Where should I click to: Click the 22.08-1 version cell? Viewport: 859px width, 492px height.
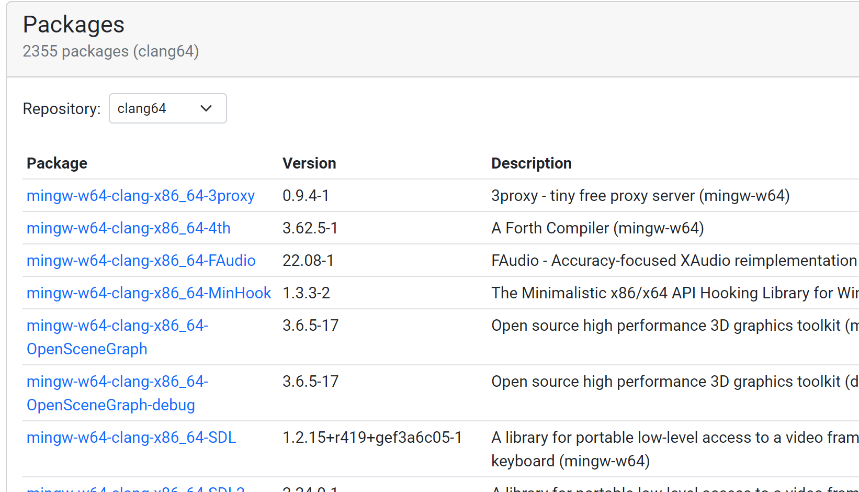tap(308, 261)
